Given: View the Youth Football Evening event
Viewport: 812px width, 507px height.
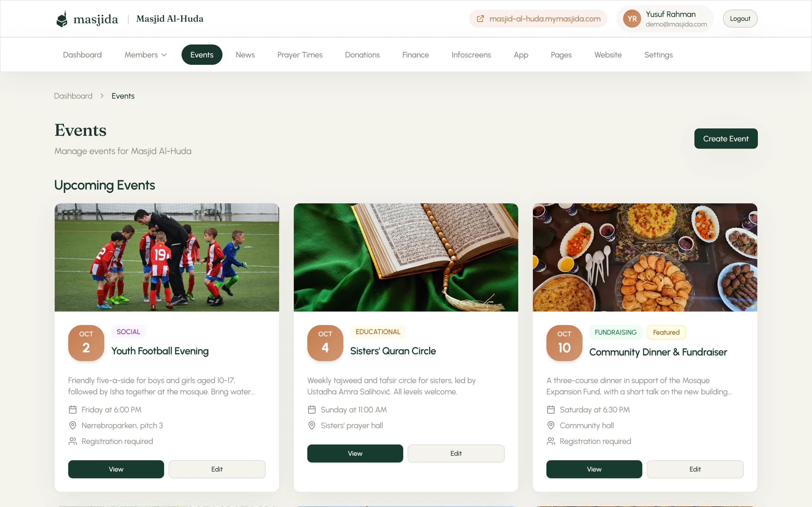Looking at the screenshot, I should click(116, 469).
